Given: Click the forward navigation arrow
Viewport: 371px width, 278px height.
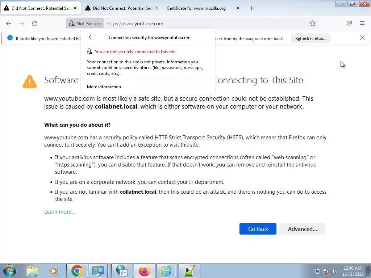Looking at the screenshot, I should pyautogui.click(x=22, y=24).
